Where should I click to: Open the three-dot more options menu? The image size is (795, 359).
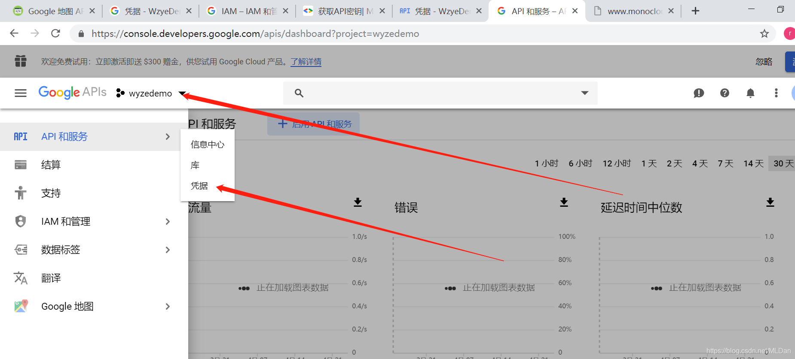(776, 93)
